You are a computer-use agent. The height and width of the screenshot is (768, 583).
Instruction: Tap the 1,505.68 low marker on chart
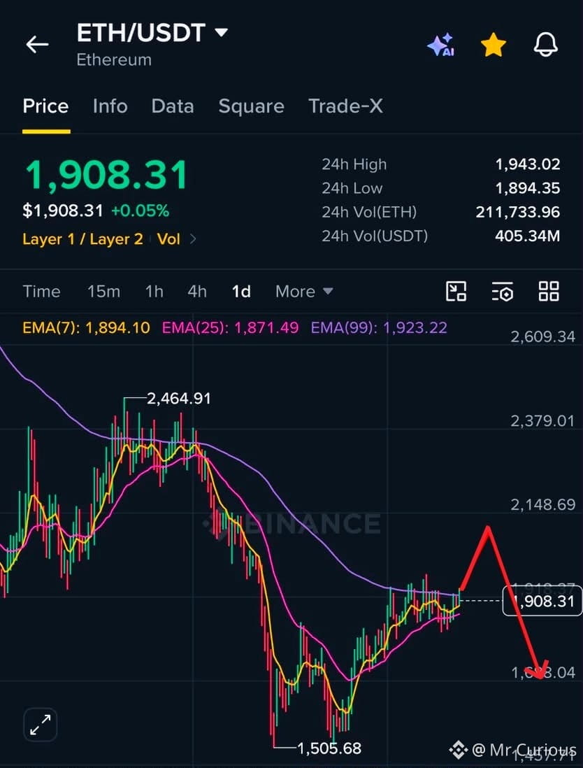click(329, 748)
